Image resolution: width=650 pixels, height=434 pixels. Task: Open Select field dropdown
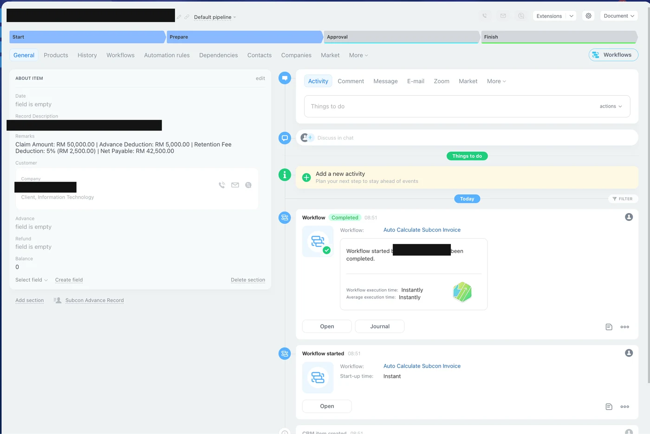(32, 280)
